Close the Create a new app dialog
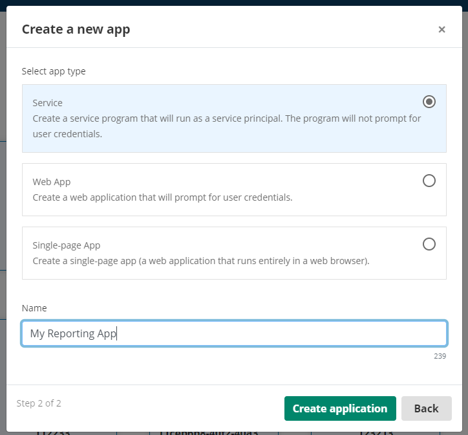This screenshot has width=468, height=435. pyautogui.click(x=441, y=29)
